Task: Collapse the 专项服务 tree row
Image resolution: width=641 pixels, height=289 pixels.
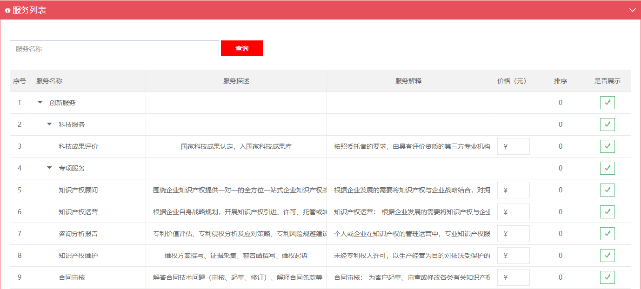Action: pos(49,168)
